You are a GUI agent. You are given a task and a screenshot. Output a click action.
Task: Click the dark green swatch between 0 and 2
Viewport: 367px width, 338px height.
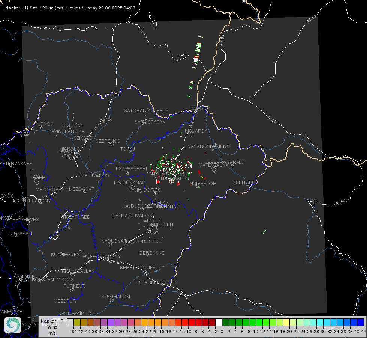pos(225,323)
